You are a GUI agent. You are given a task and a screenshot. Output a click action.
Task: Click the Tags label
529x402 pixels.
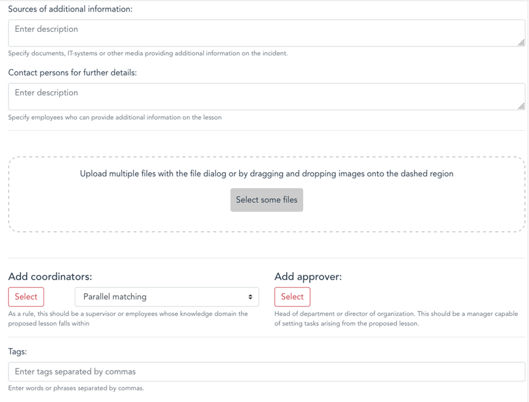17,352
